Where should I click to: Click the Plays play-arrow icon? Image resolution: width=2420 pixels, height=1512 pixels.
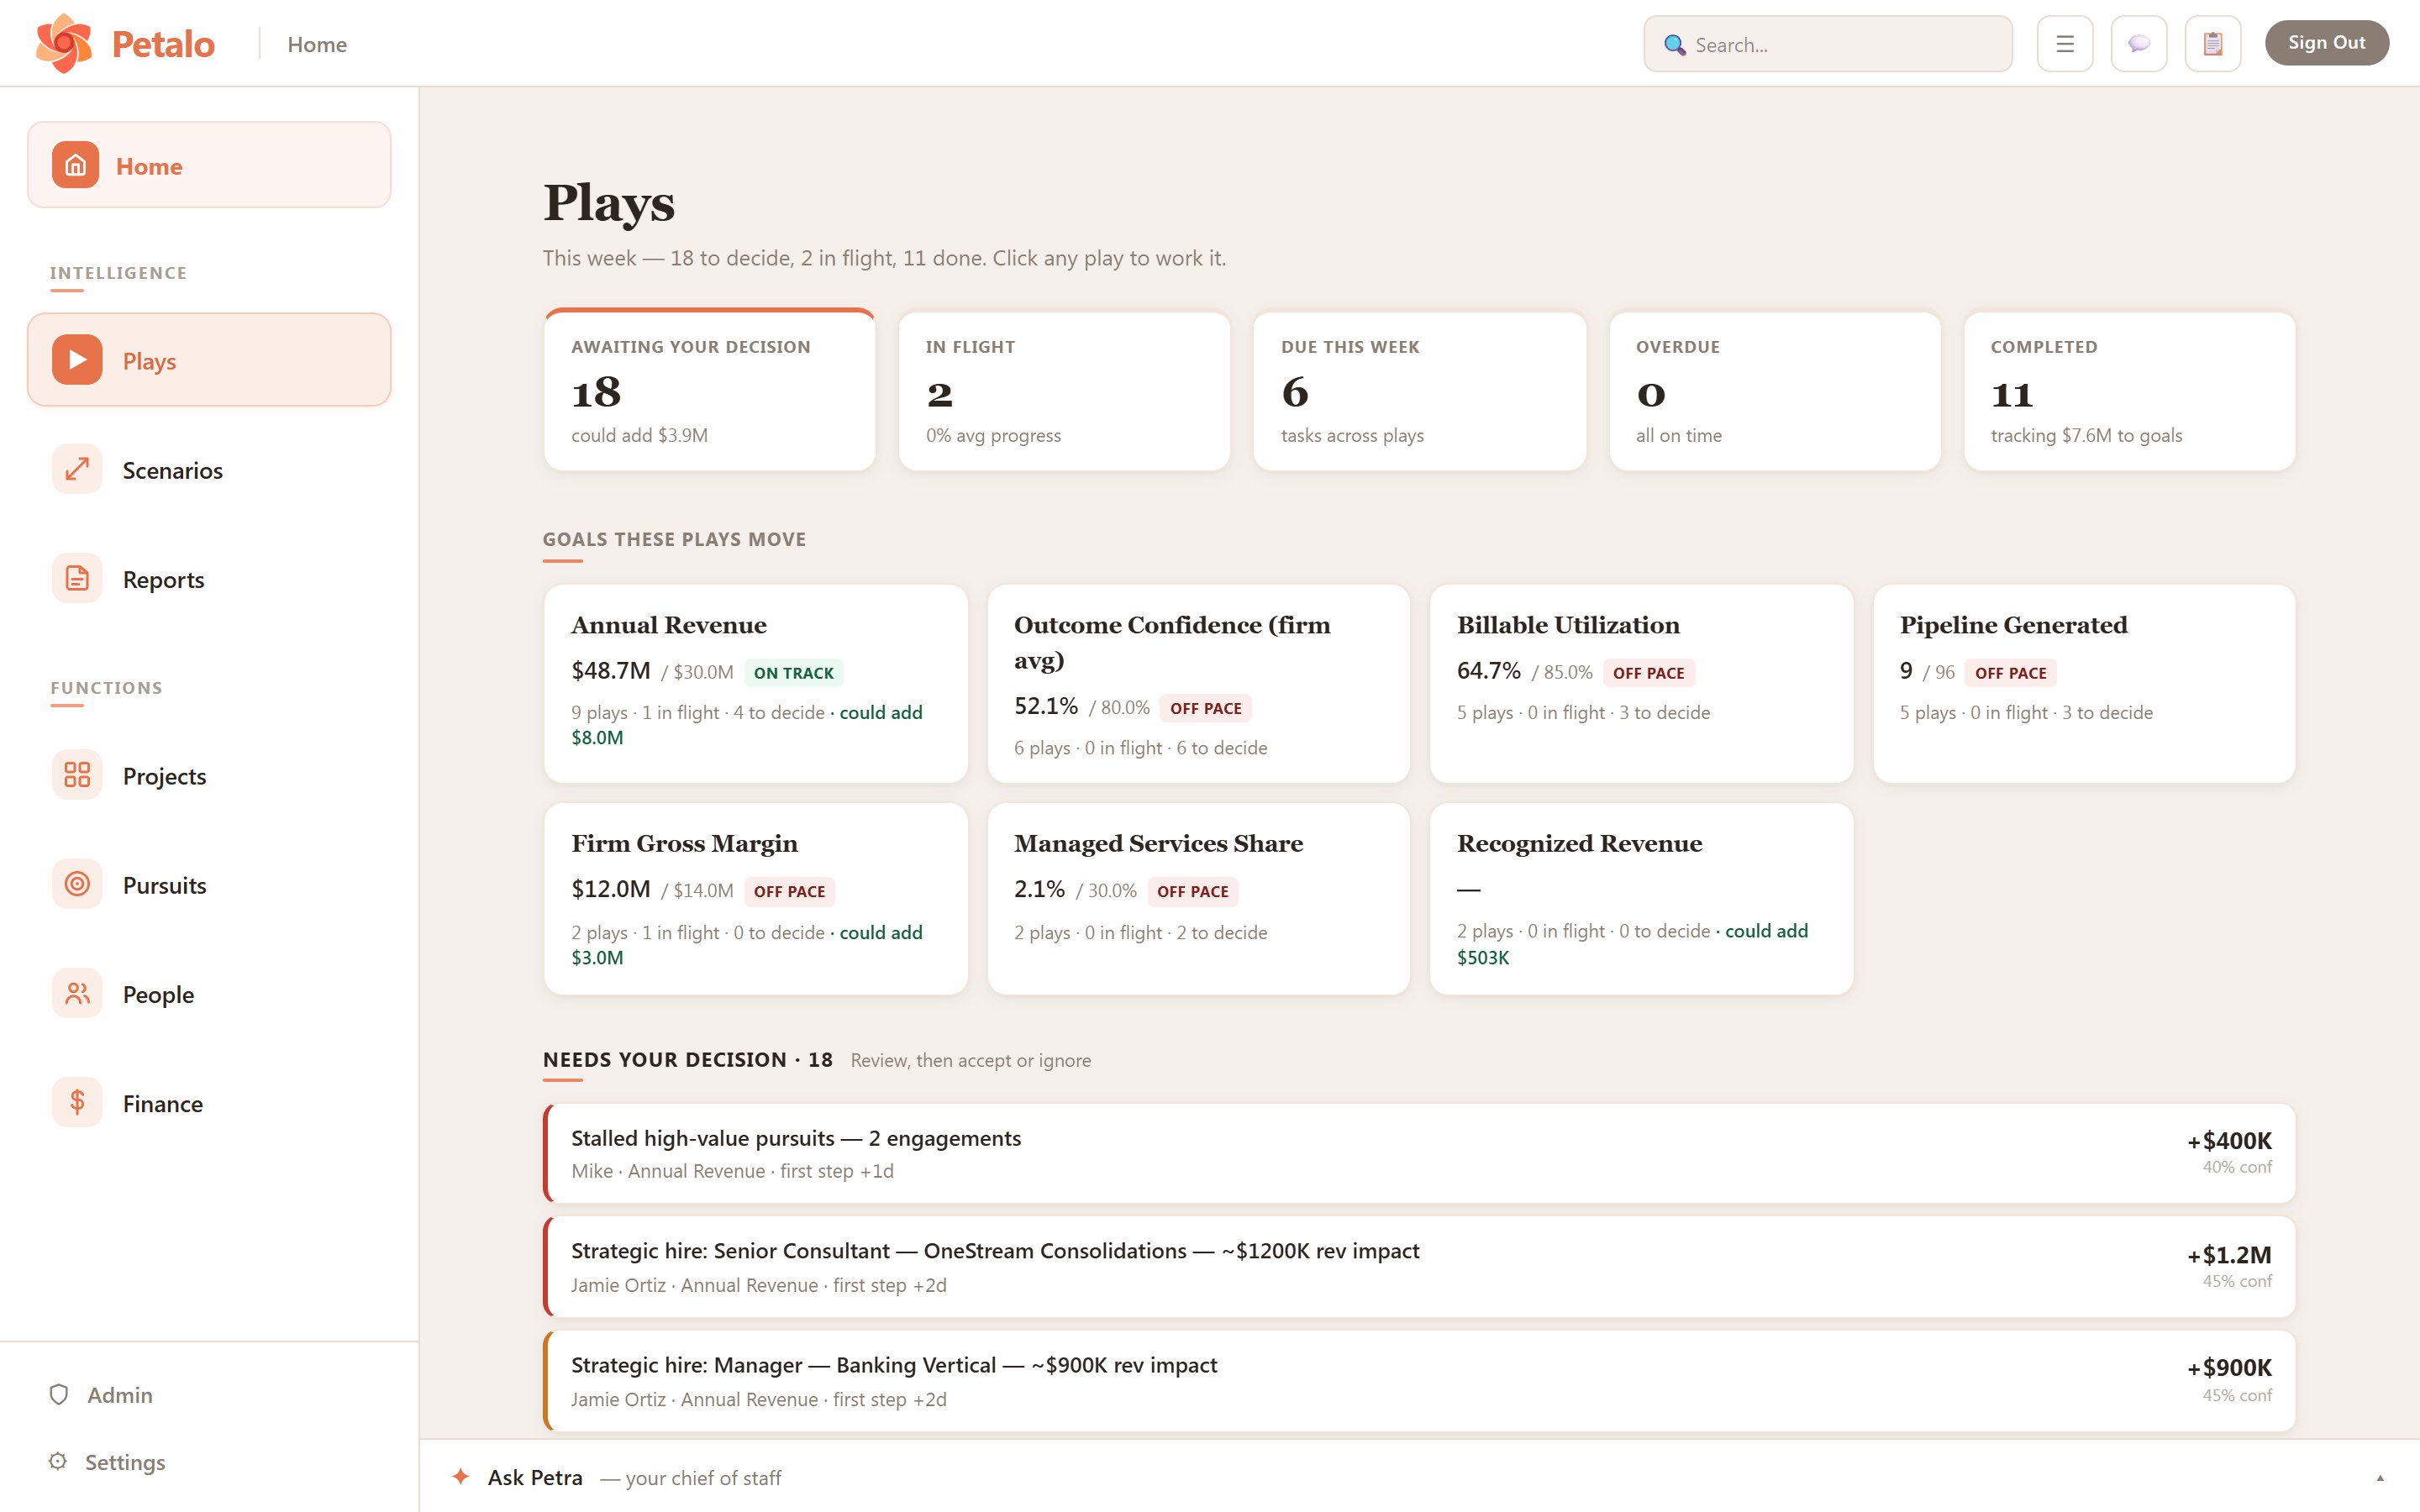[x=77, y=360]
